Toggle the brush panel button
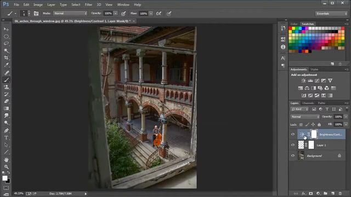 [36, 14]
